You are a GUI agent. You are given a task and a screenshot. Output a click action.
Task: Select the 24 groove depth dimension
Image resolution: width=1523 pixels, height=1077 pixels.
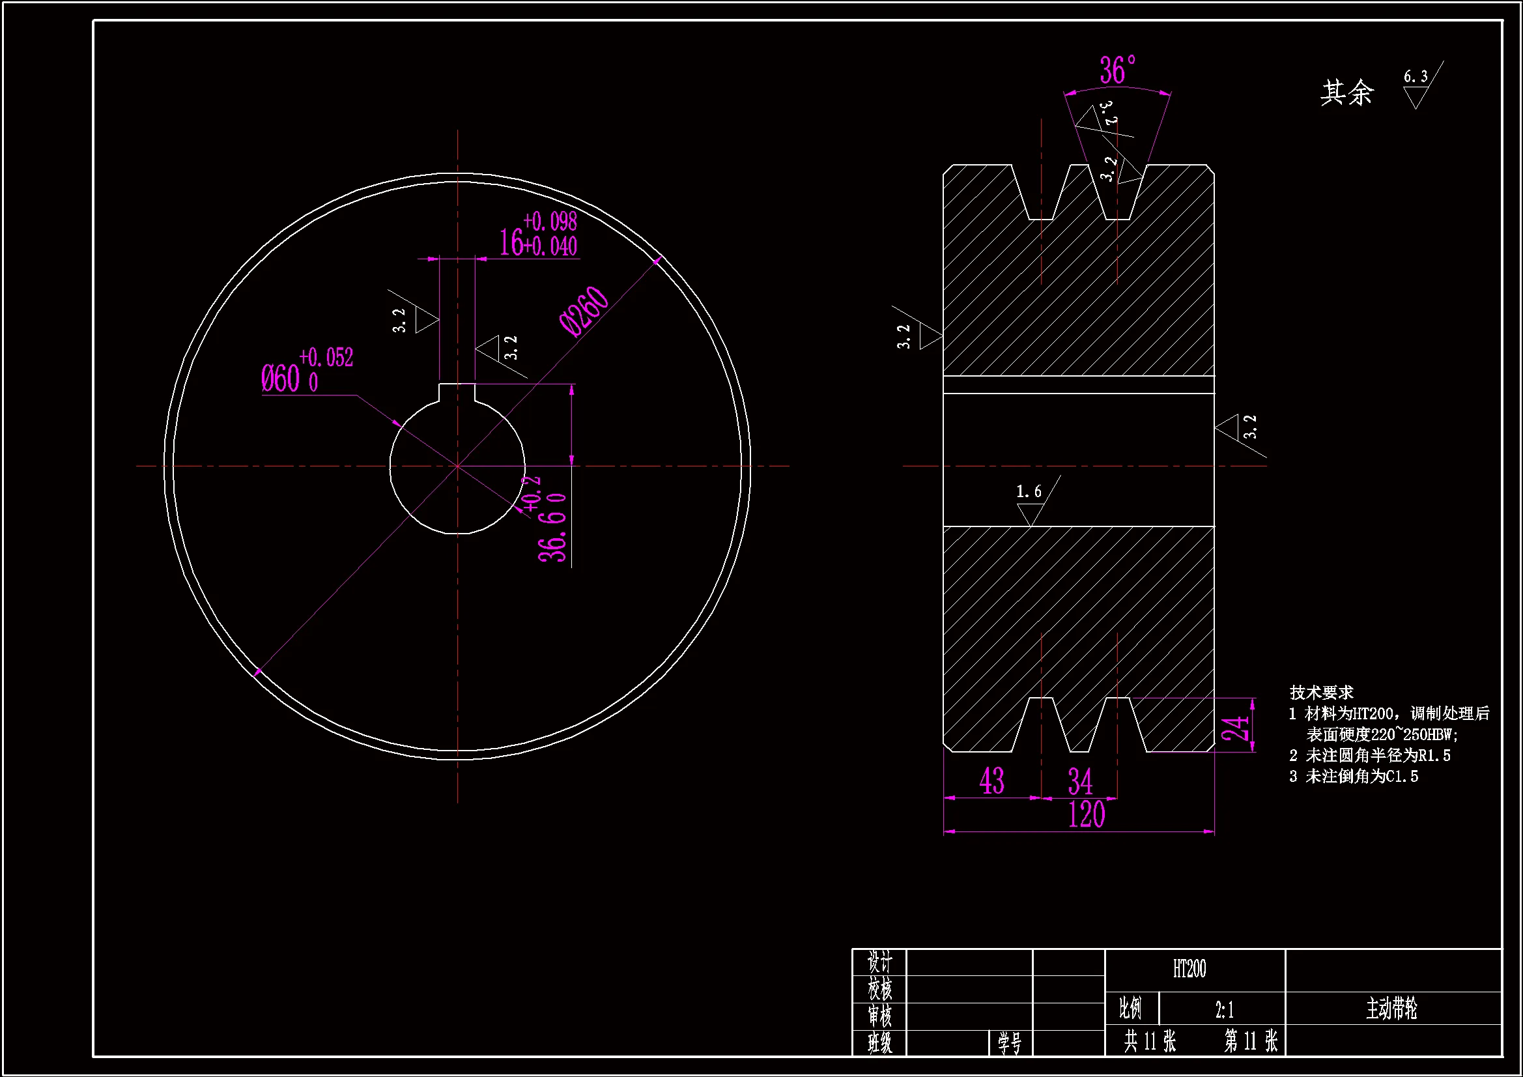click(1235, 728)
